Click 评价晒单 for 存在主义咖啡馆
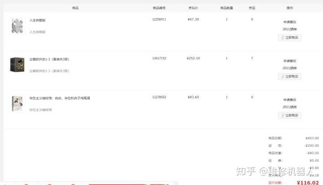 tap(290, 107)
